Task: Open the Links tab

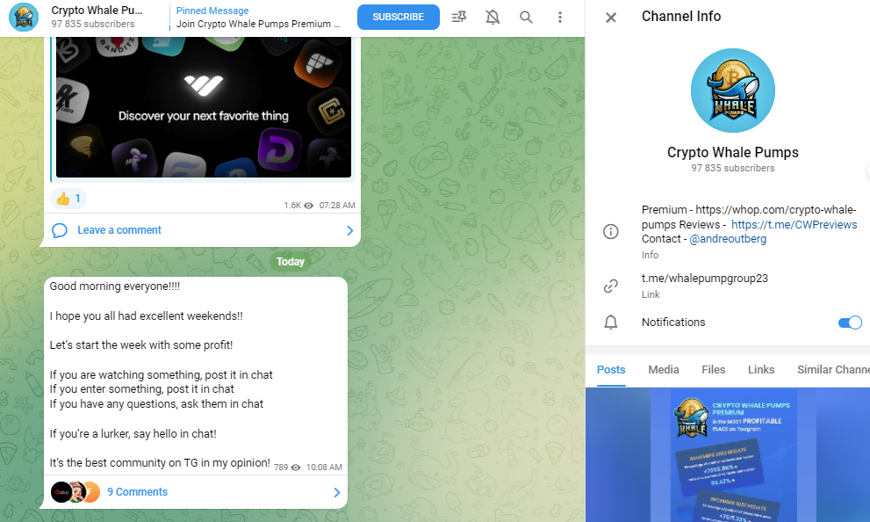Action: 760,369
